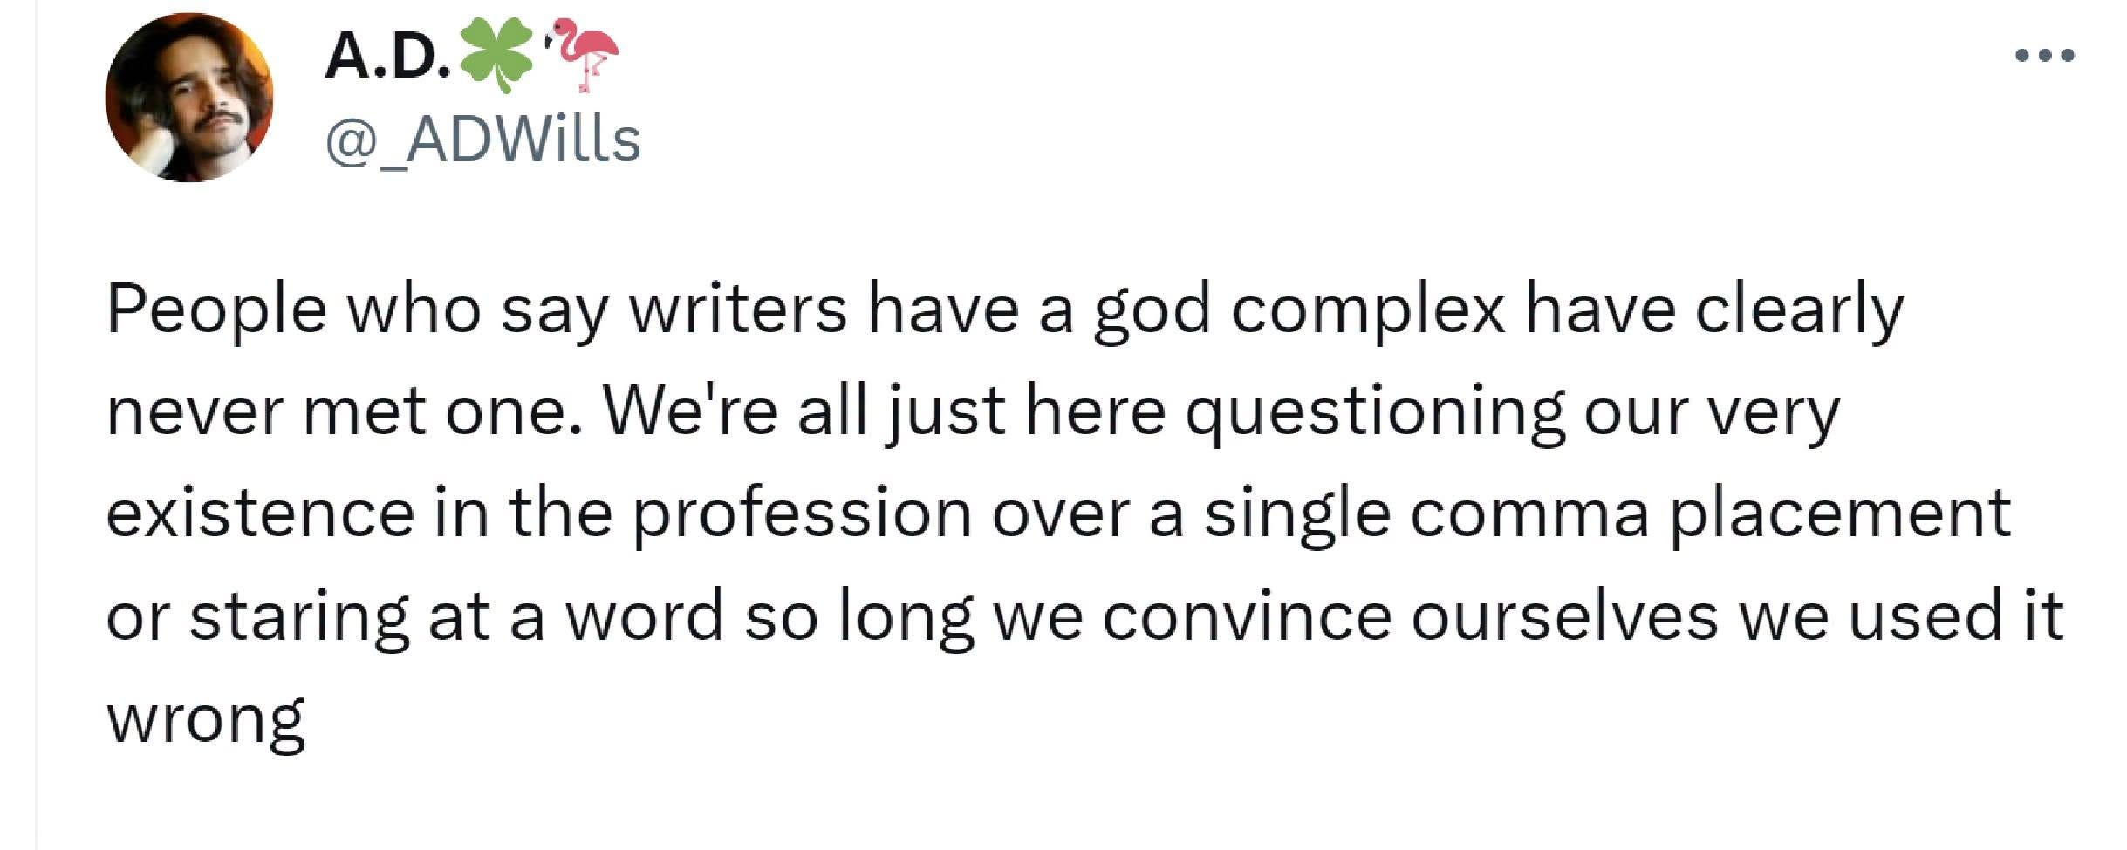Click the words "We're all just here"

pos(885,411)
